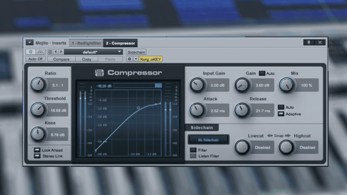Click the gain reduction meter bar

tap(138, 86)
